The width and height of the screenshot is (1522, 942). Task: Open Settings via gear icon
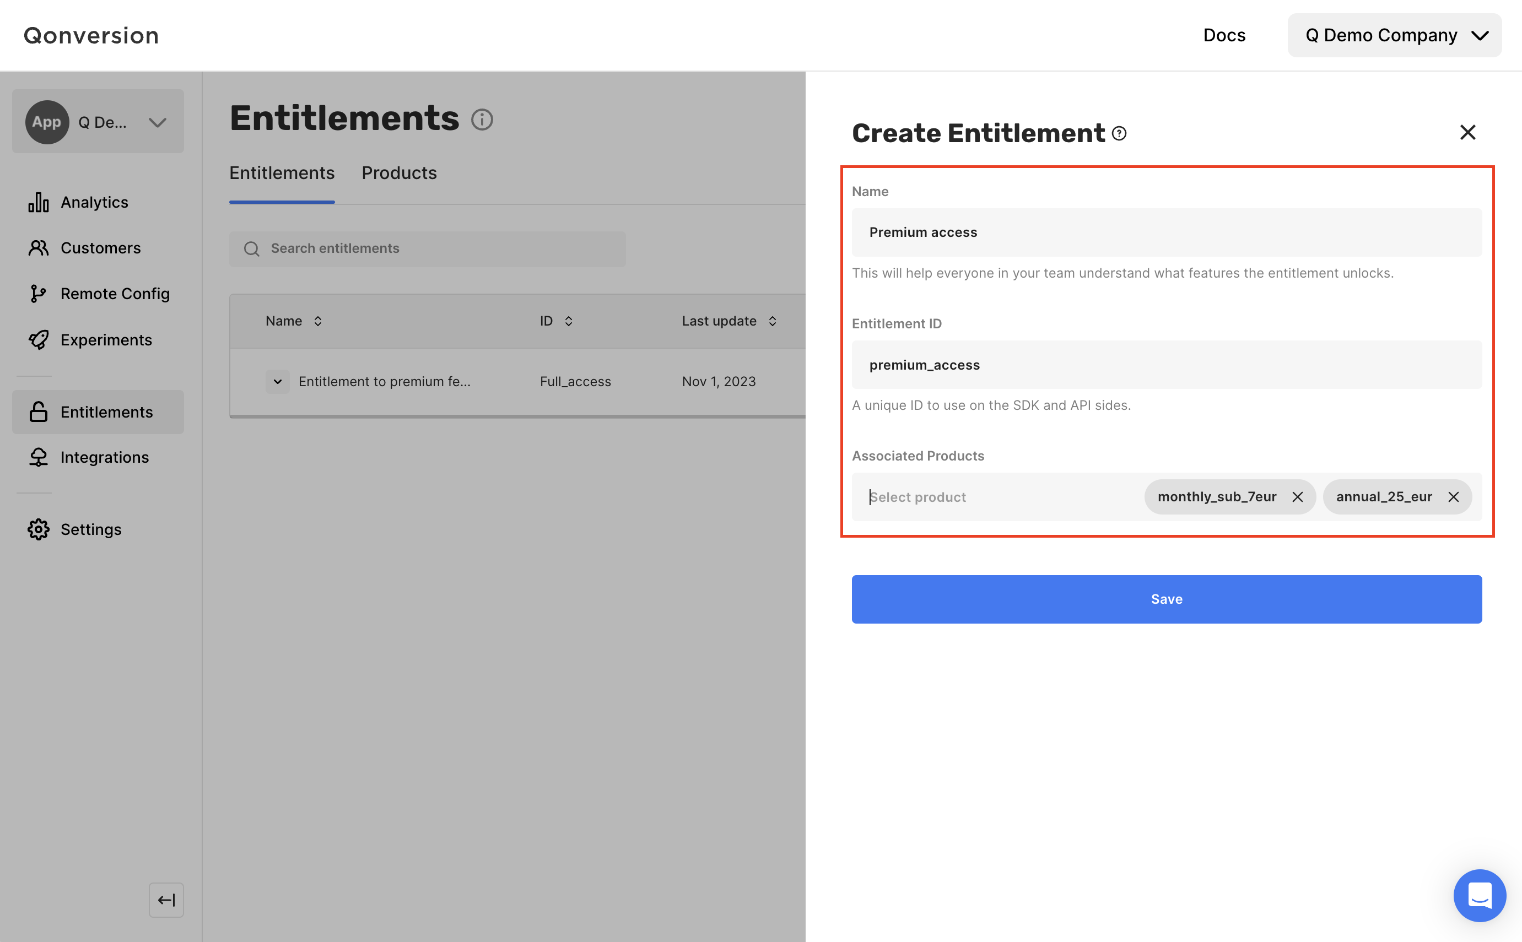[39, 529]
